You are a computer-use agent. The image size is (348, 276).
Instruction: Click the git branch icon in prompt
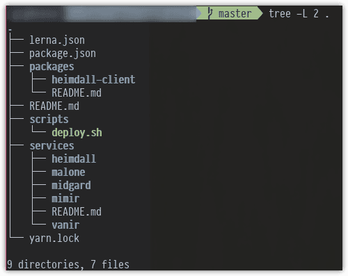tap(210, 13)
